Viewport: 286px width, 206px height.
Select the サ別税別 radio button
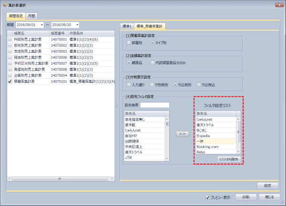(x=152, y=85)
